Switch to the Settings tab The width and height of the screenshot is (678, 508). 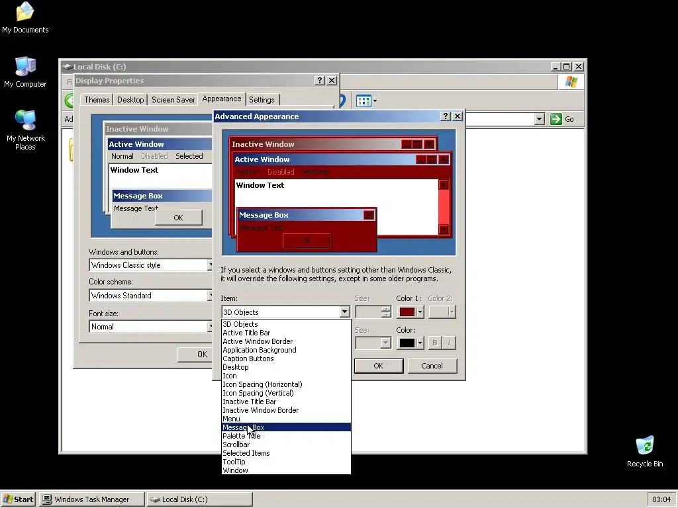[x=262, y=100]
